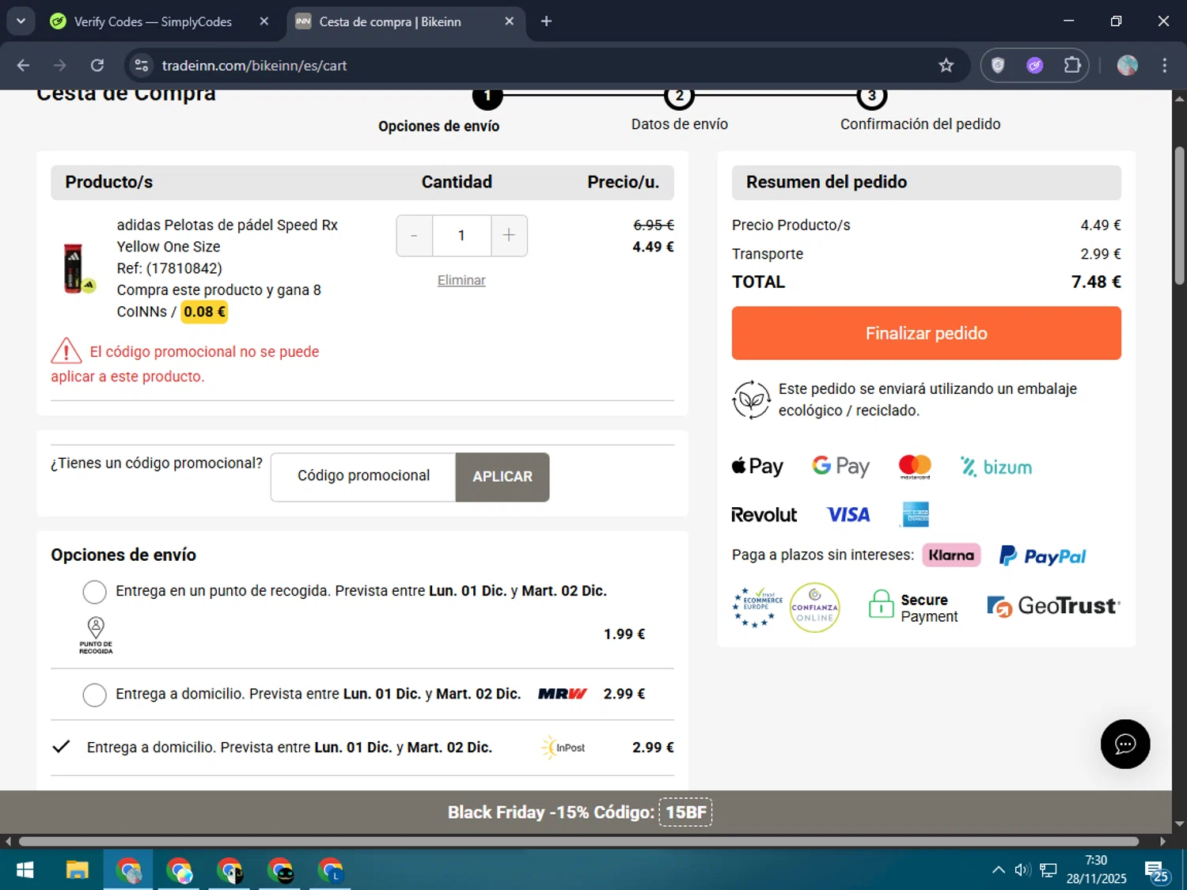Screen dimensions: 1187x890
Task: Select the checked InPost home delivery option
Action: [x=61, y=747]
